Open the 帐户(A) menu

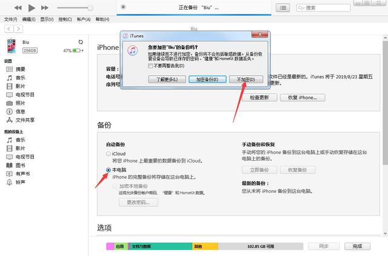pos(84,19)
